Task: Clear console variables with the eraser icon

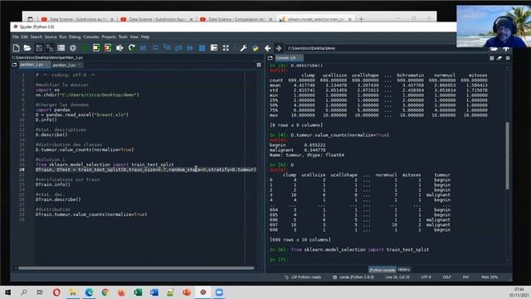Action: click(x=499, y=58)
